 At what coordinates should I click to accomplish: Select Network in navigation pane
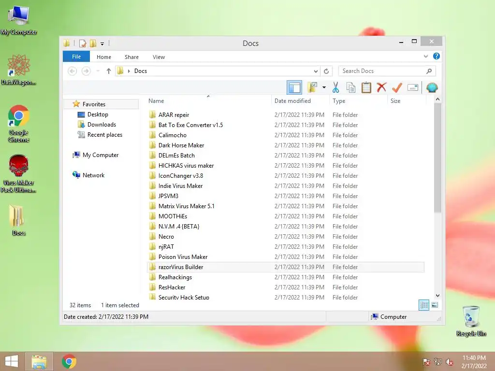coord(93,175)
